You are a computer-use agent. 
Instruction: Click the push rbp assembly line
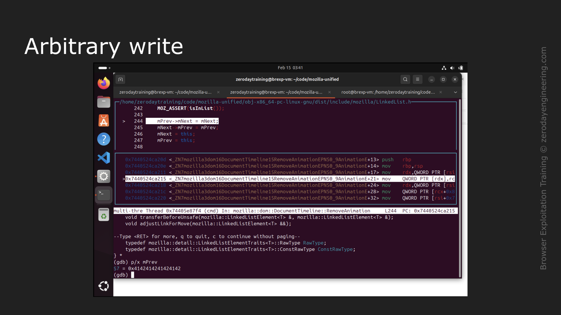point(268,160)
